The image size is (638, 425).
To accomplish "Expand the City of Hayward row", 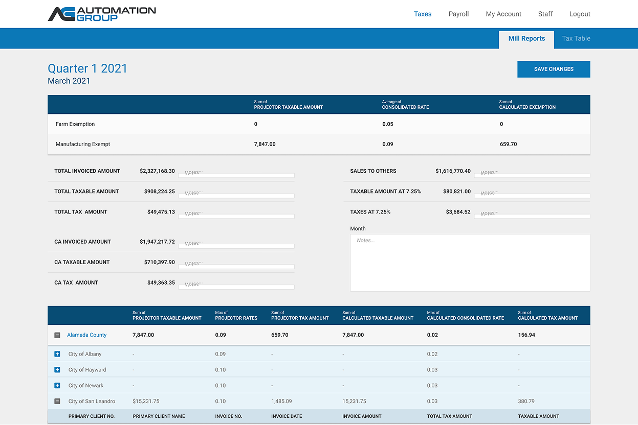I will pyautogui.click(x=57, y=370).
